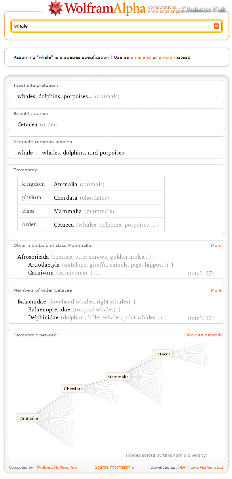Expand More for other Mammalia members
The image size is (232, 479).
click(x=216, y=246)
